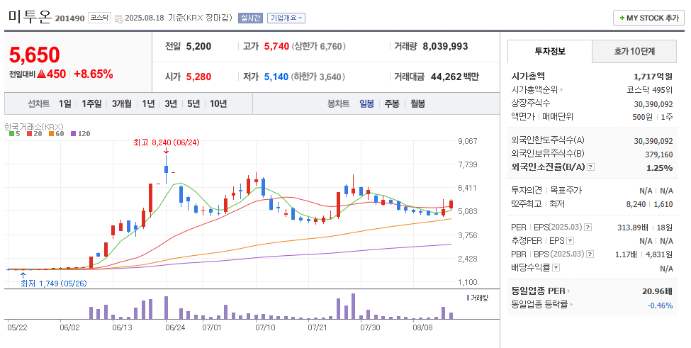Select the 3년 line chart period

[x=171, y=103]
